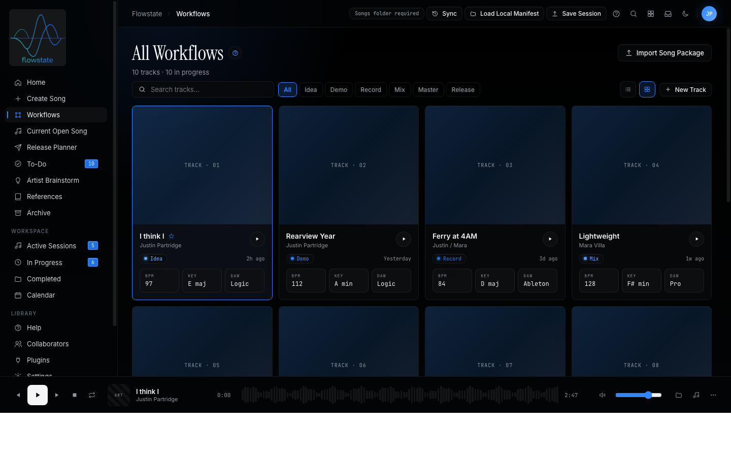The width and height of the screenshot is (731, 457).
Task: Click the main play button in player
Action: coord(38,395)
